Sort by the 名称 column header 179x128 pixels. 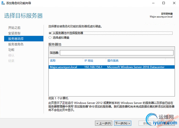[53, 61]
